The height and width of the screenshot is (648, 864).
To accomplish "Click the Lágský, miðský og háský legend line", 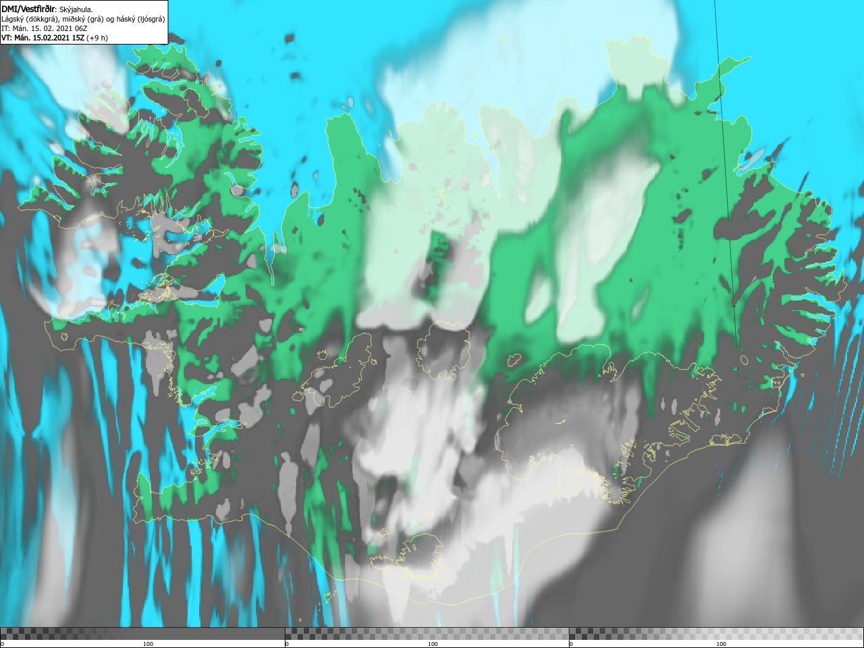I will [83, 19].
